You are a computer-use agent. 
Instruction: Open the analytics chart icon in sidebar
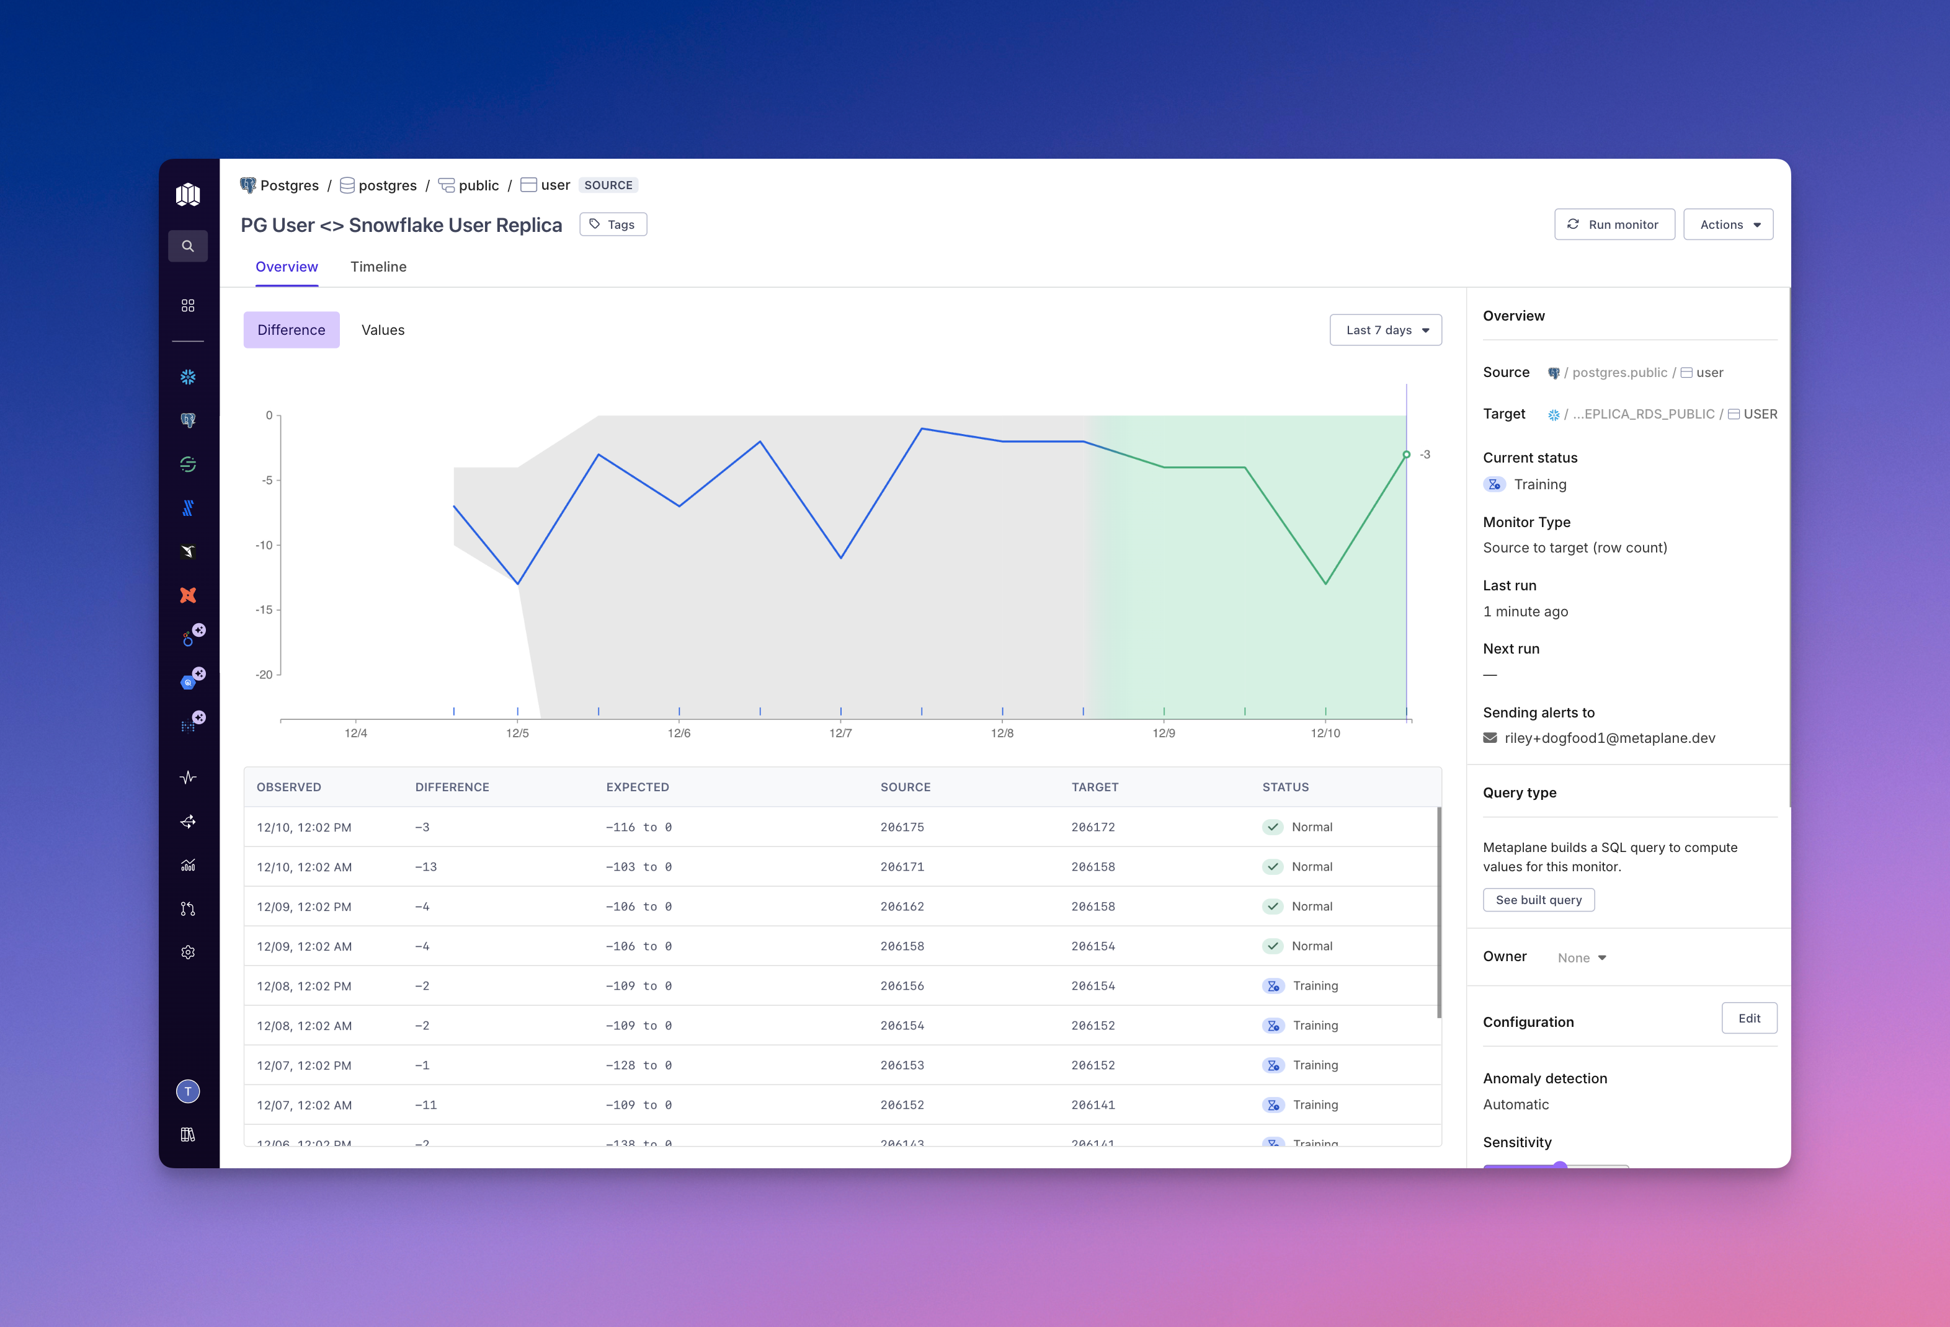[188, 865]
